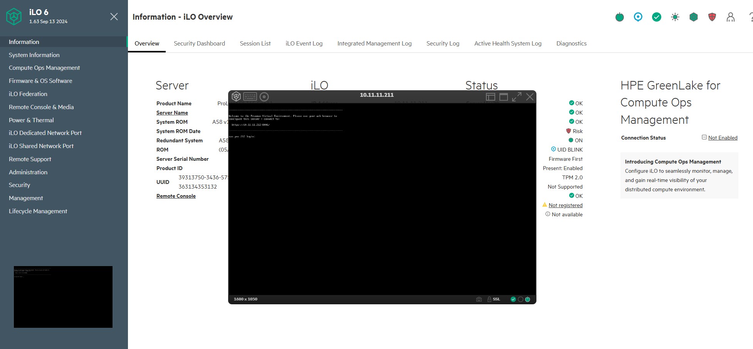Screen dimensions: 753x349
Task: Open the remote console thumbnail in sidebar
Action: click(x=63, y=297)
